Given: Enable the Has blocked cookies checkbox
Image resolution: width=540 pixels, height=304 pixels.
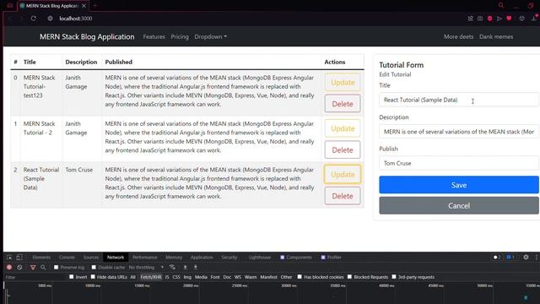Looking at the screenshot, I should 300,277.
